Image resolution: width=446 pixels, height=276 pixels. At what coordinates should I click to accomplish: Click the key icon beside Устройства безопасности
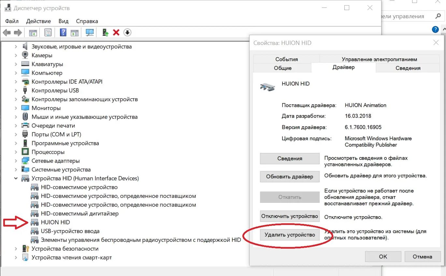click(25, 249)
